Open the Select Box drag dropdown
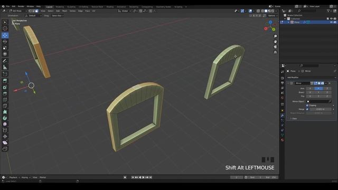This screenshot has width=338, height=190. [58, 16]
